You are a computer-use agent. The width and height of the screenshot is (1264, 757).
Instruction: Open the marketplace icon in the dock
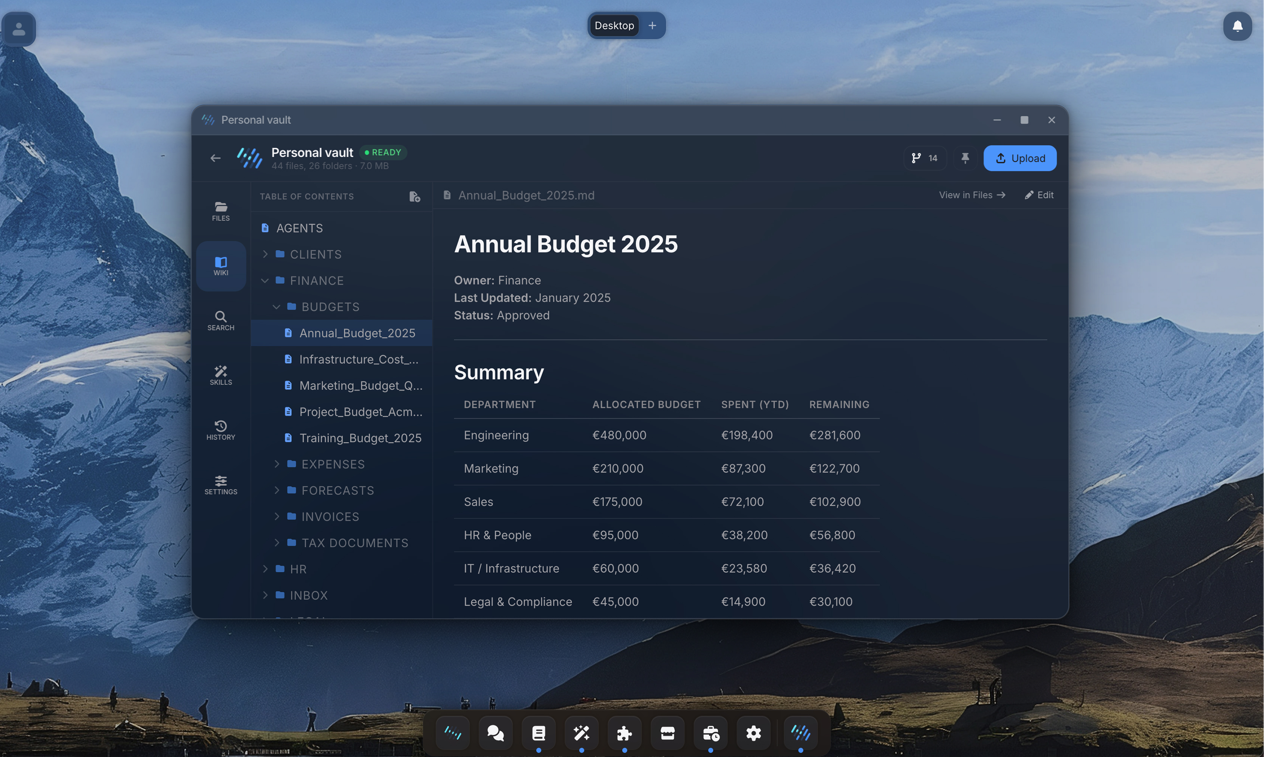tap(667, 733)
